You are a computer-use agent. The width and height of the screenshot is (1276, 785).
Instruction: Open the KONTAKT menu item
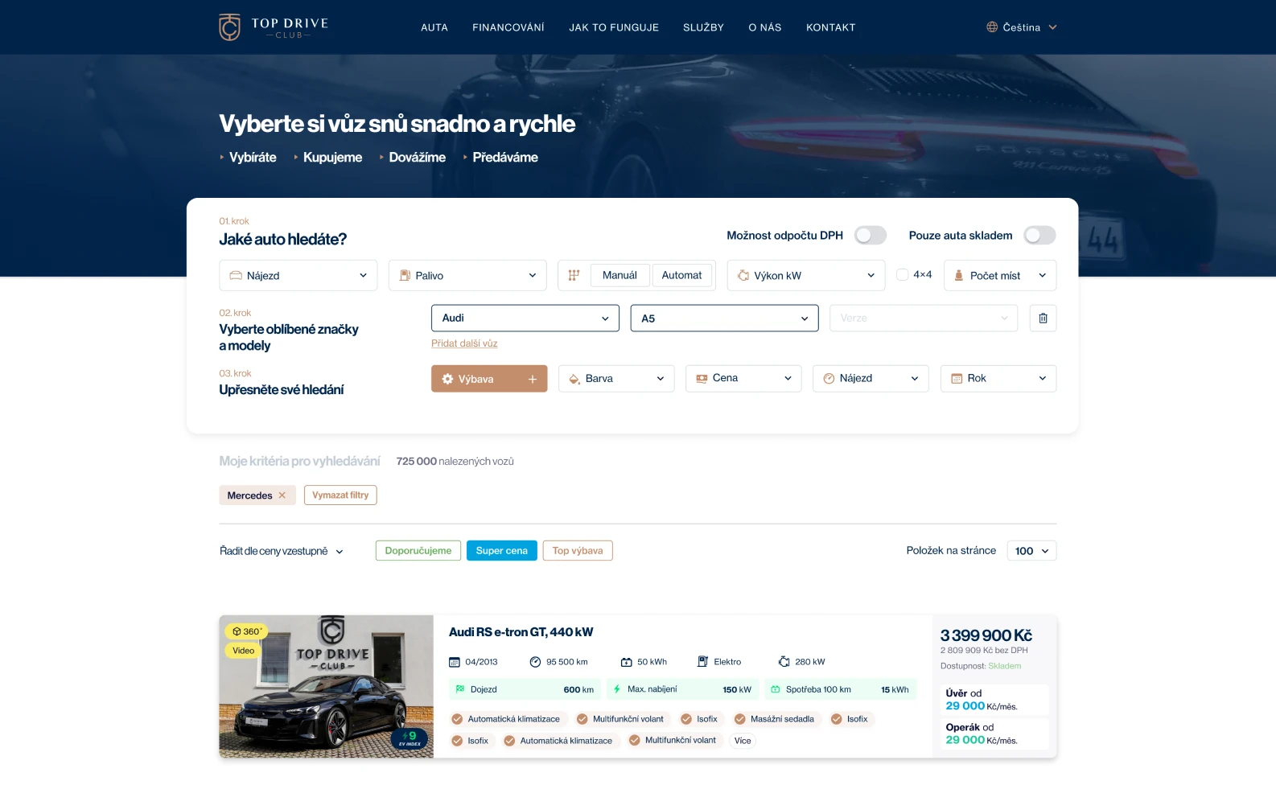tap(831, 27)
